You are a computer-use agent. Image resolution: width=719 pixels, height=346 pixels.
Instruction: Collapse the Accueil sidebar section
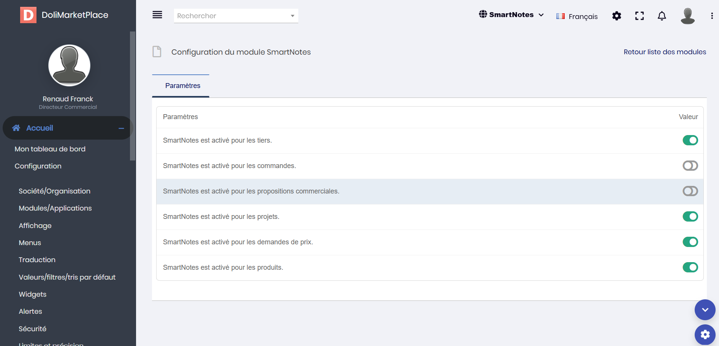click(x=121, y=128)
